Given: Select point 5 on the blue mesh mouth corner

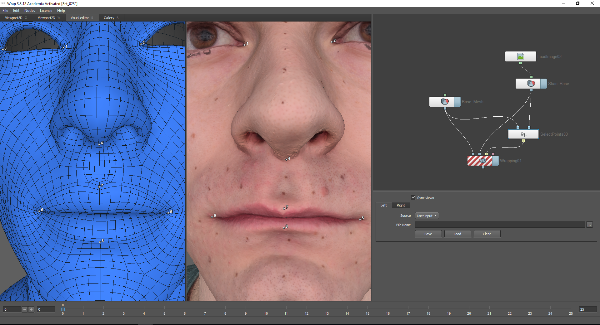Looking at the screenshot, I should tap(168, 212).
